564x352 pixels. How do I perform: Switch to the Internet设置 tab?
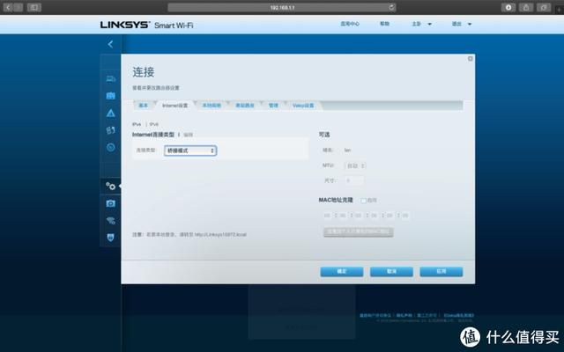click(x=175, y=106)
